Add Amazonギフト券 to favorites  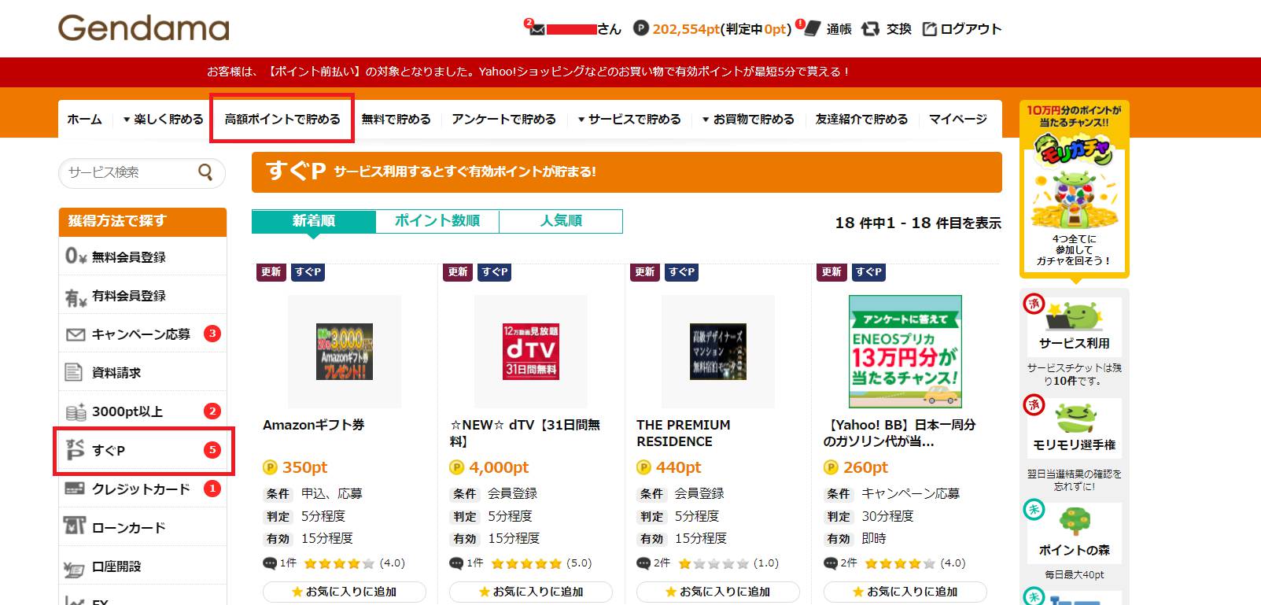[345, 592]
